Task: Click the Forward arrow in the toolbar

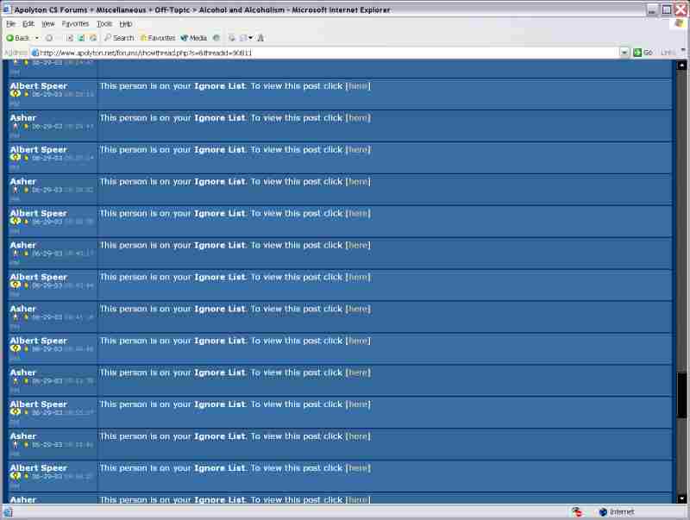Action: coord(49,38)
